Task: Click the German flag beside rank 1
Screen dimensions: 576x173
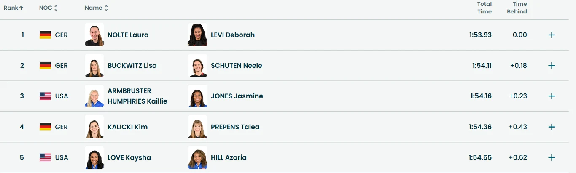Action: coord(45,35)
